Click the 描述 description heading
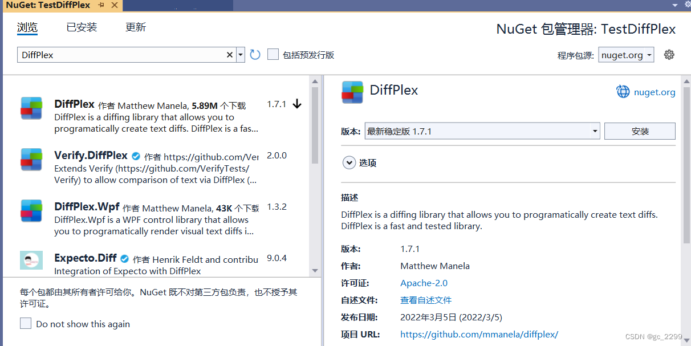This screenshot has height=346, width=691. pos(349,198)
